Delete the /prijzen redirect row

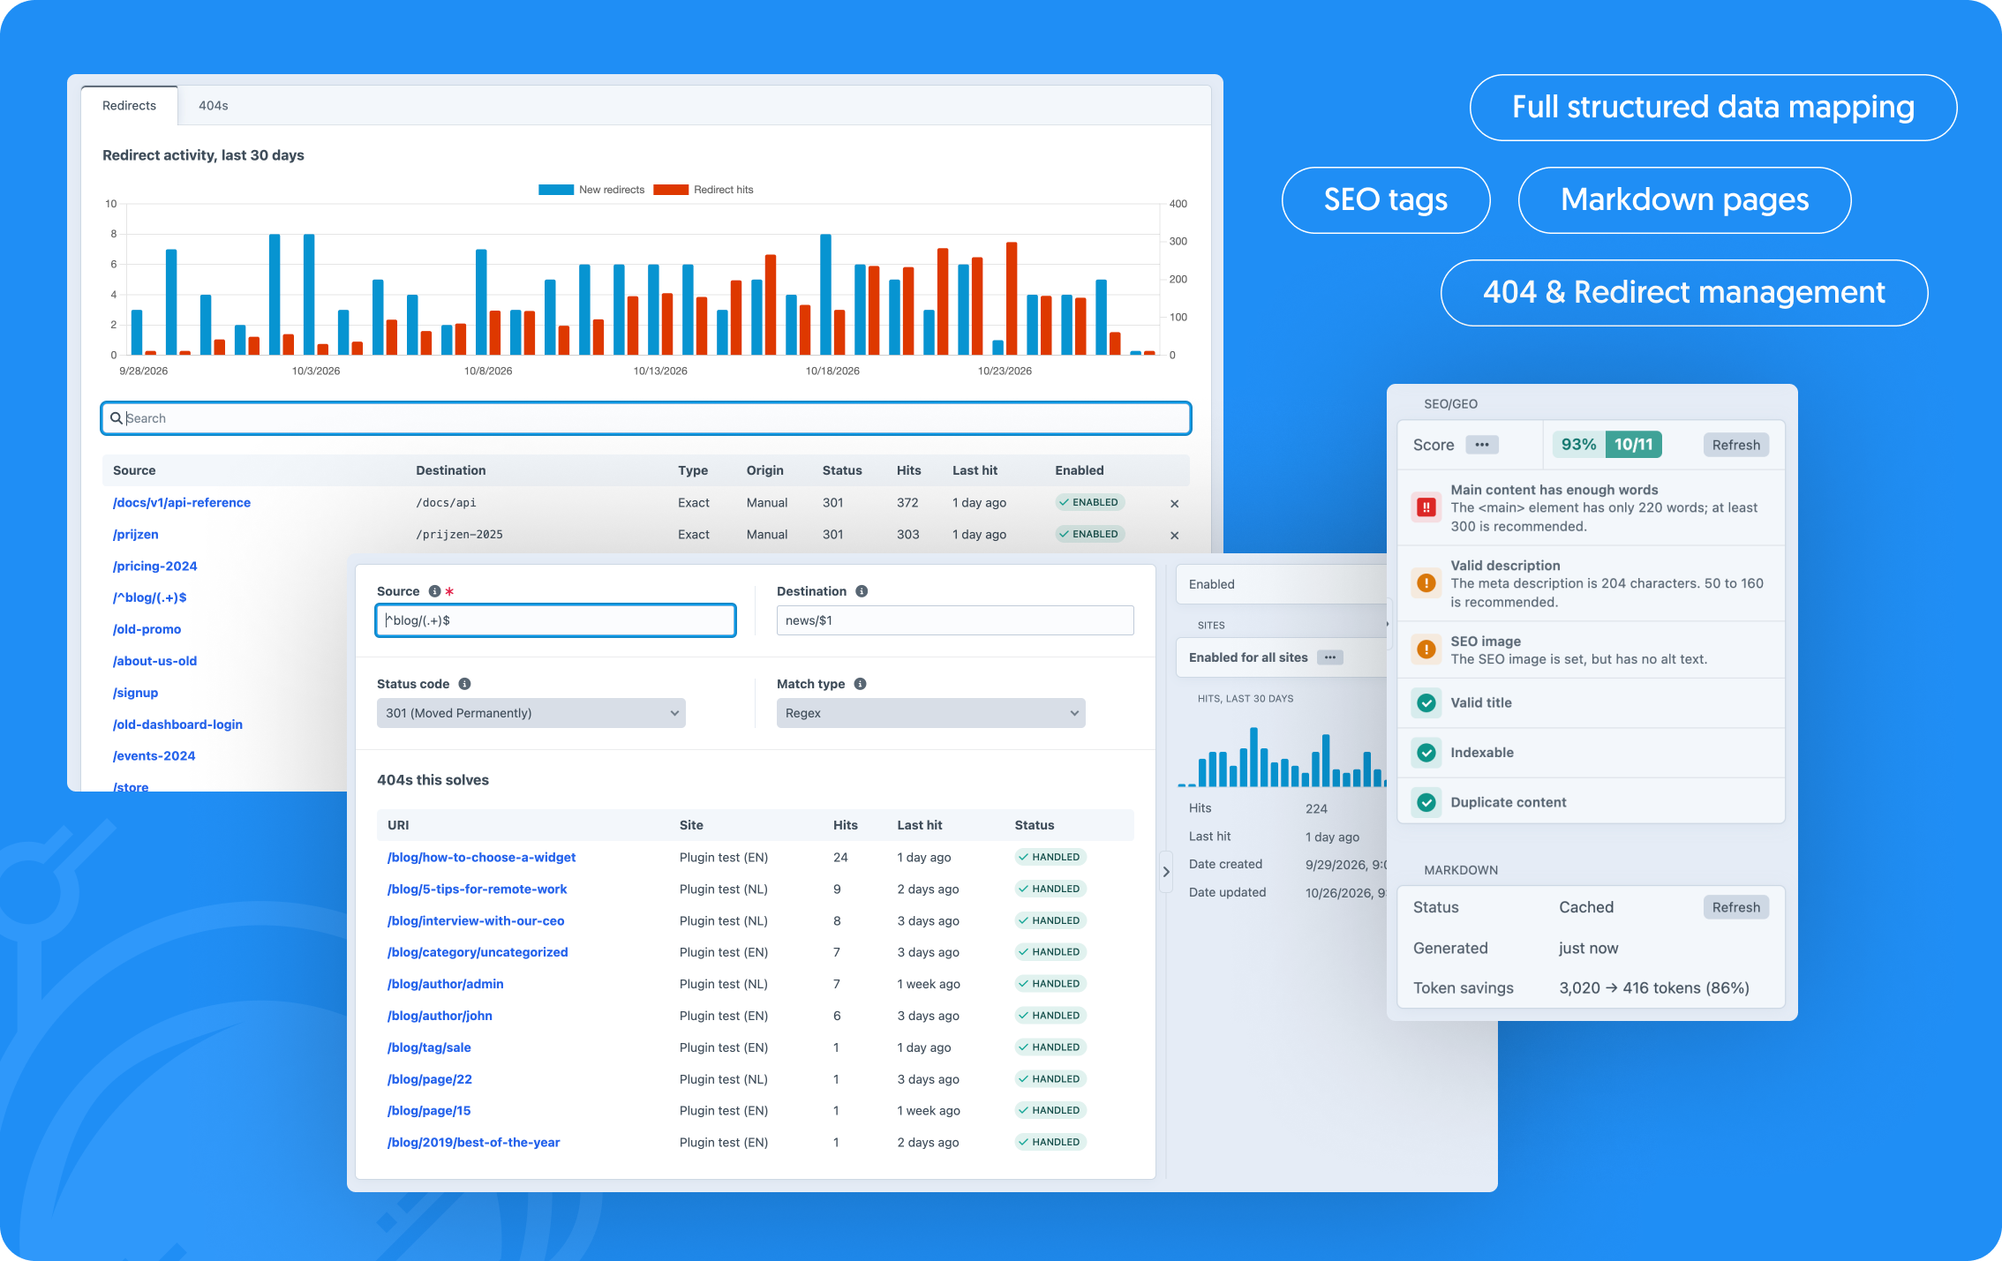(x=1174, y=535)
